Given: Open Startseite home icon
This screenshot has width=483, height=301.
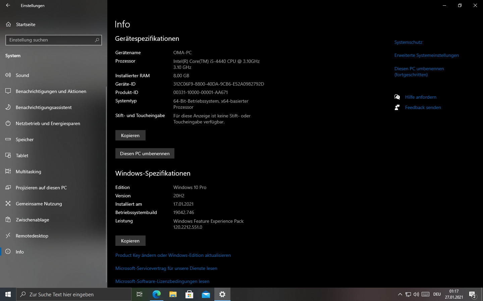Looking at the screenshot, I should coord(8,24).
